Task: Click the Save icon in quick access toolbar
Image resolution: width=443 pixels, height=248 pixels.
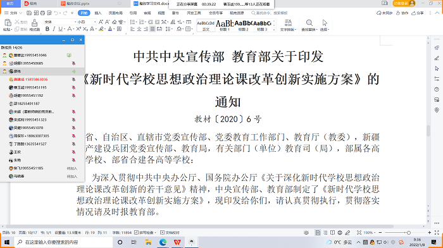Action: pyautogui.click(x=29, y=13)
